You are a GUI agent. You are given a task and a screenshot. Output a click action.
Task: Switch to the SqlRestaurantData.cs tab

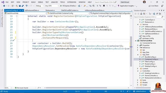pos(32,10)
